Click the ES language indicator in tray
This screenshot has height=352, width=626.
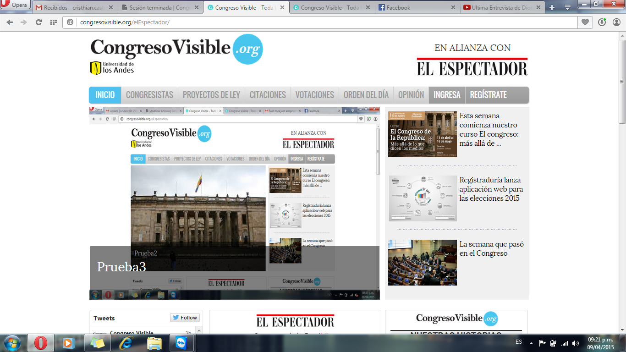pos(519,342)
